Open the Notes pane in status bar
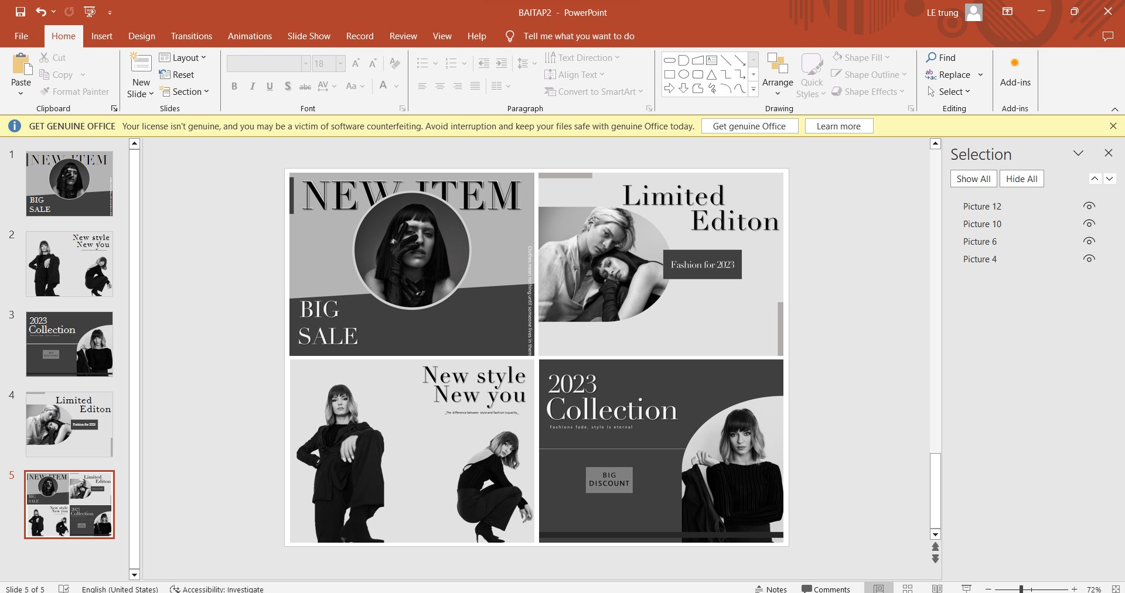Screen dimensions: 1125x593 coord(771,589)
